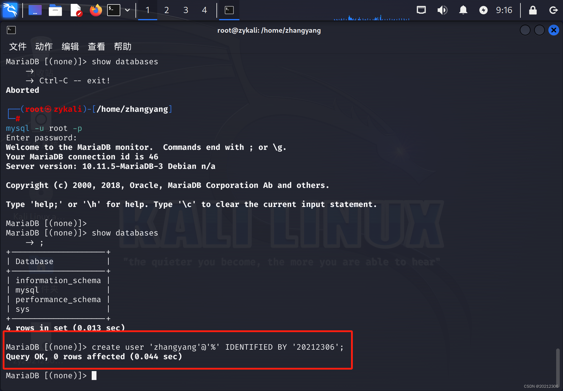
Task: Click 'Query OK, 0 rows affected' line
Action: 94,357
